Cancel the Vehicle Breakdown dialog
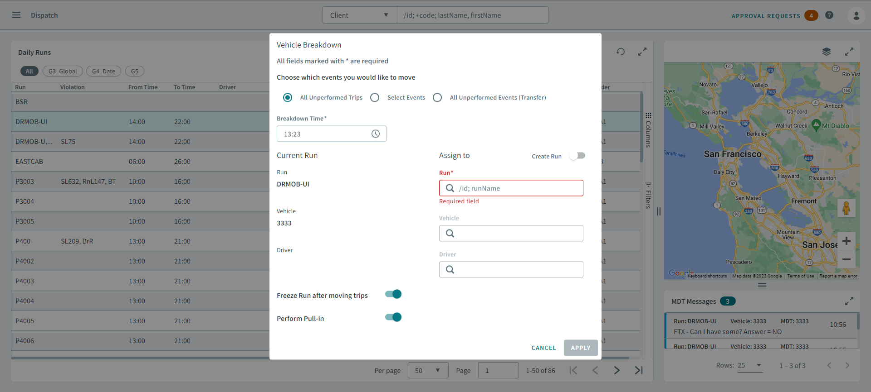 pyautogui.click(x=543, y=348)
